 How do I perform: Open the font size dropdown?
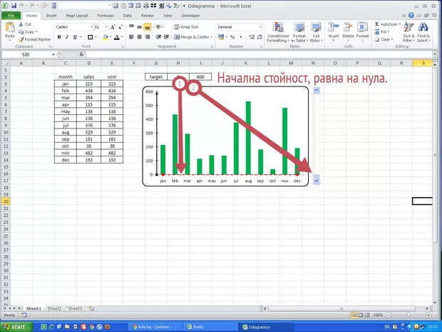coord(106,27)
